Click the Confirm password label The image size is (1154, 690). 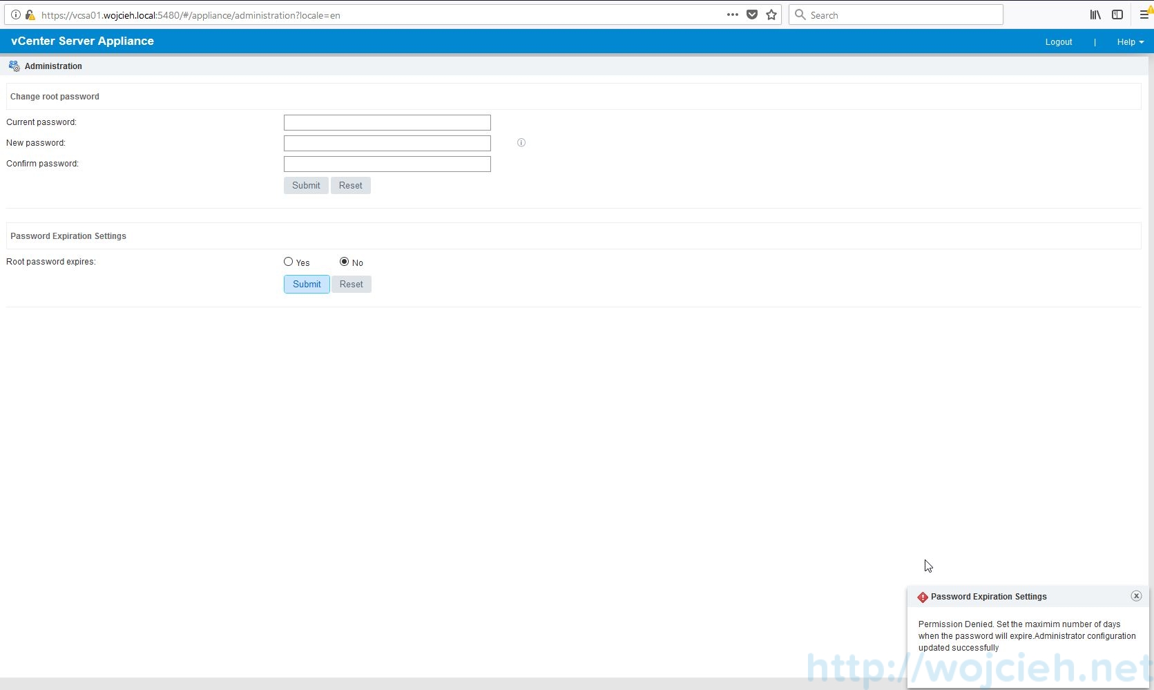click(x=43, y=164)
